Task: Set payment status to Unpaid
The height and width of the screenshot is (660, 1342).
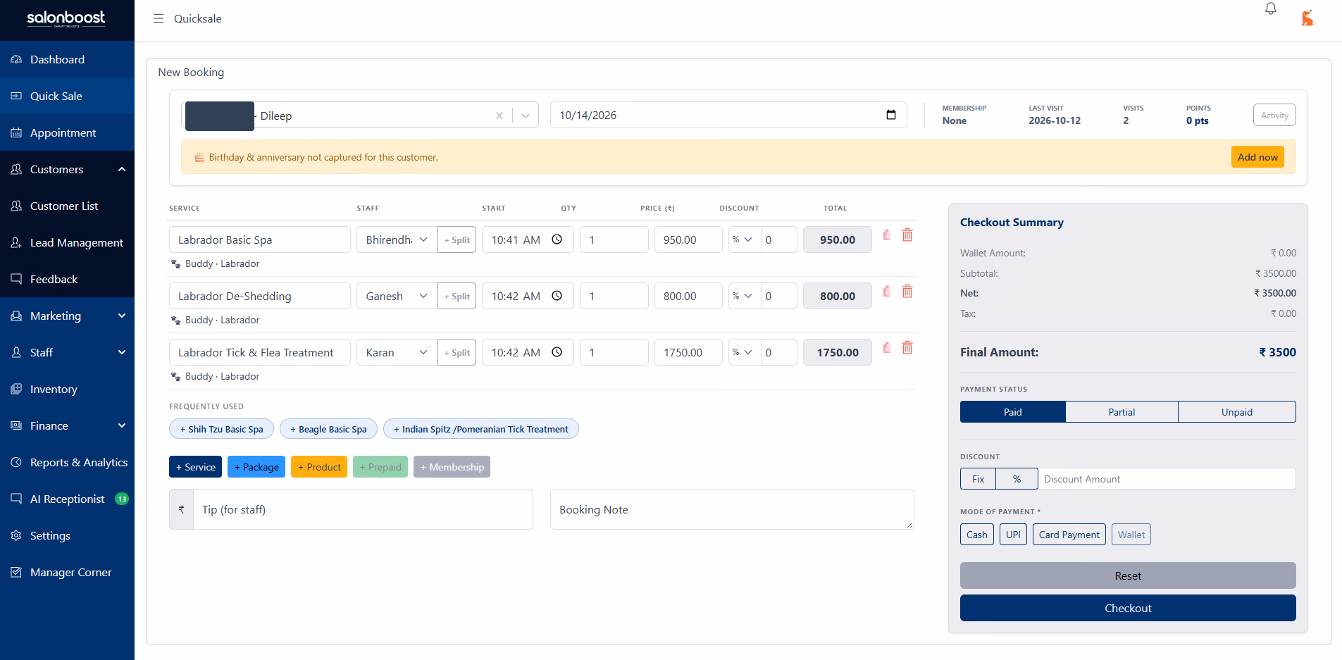Action: pyautogui.click(x=1236, y=412)
